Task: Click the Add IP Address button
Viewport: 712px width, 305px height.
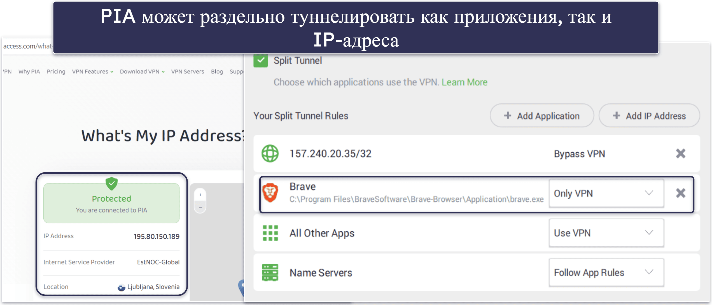Action: (x=649, y=116)
